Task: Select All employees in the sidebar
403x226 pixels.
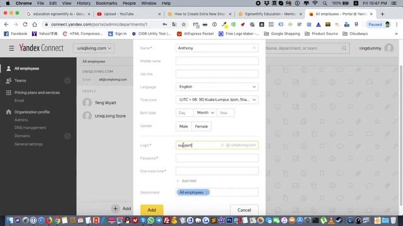Action: tap(26, 68)
